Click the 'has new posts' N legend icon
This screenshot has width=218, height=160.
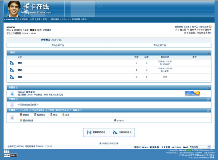[x=89, y=132]
